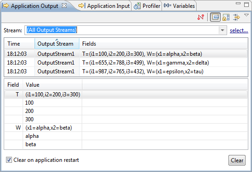Click the Clear button

tap(237, 160)
